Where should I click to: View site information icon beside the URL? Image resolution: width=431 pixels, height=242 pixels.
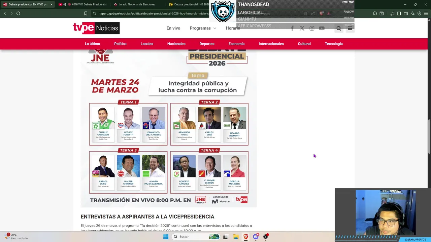coord(95,13)
